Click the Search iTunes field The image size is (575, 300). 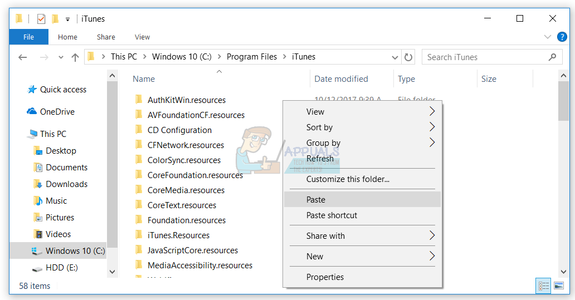pyautogui.click(x=492, y=57)
